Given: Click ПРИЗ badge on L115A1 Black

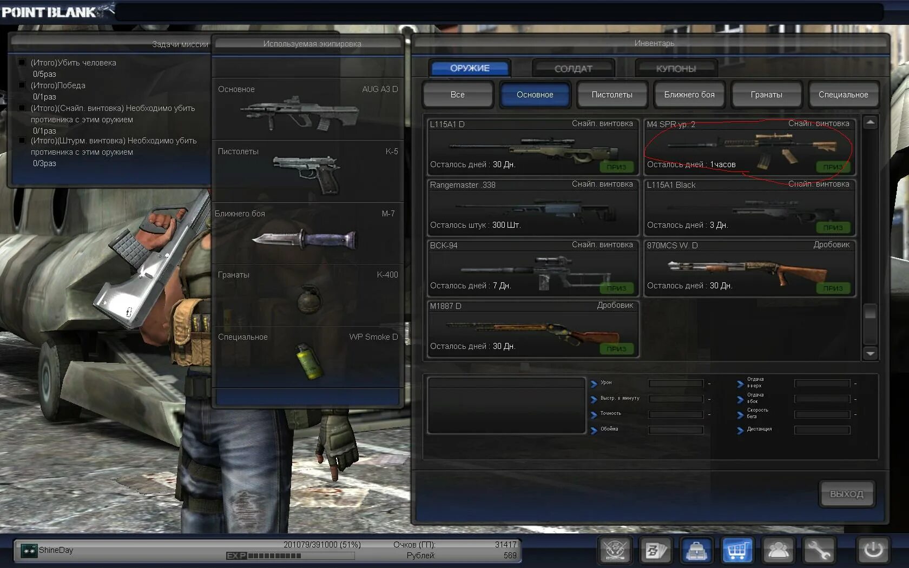Looking at the screenshot, I should pyautogui.click(x=833, y=228).
